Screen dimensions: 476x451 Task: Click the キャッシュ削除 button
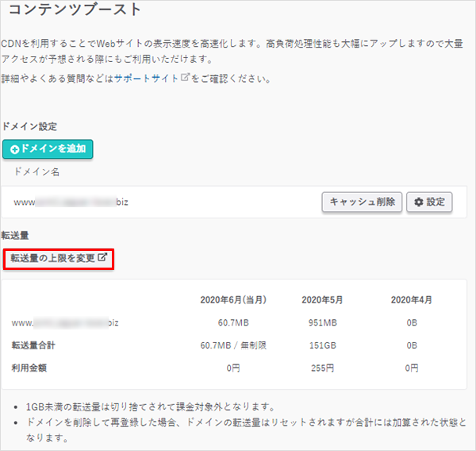click(x=362, y=202)
